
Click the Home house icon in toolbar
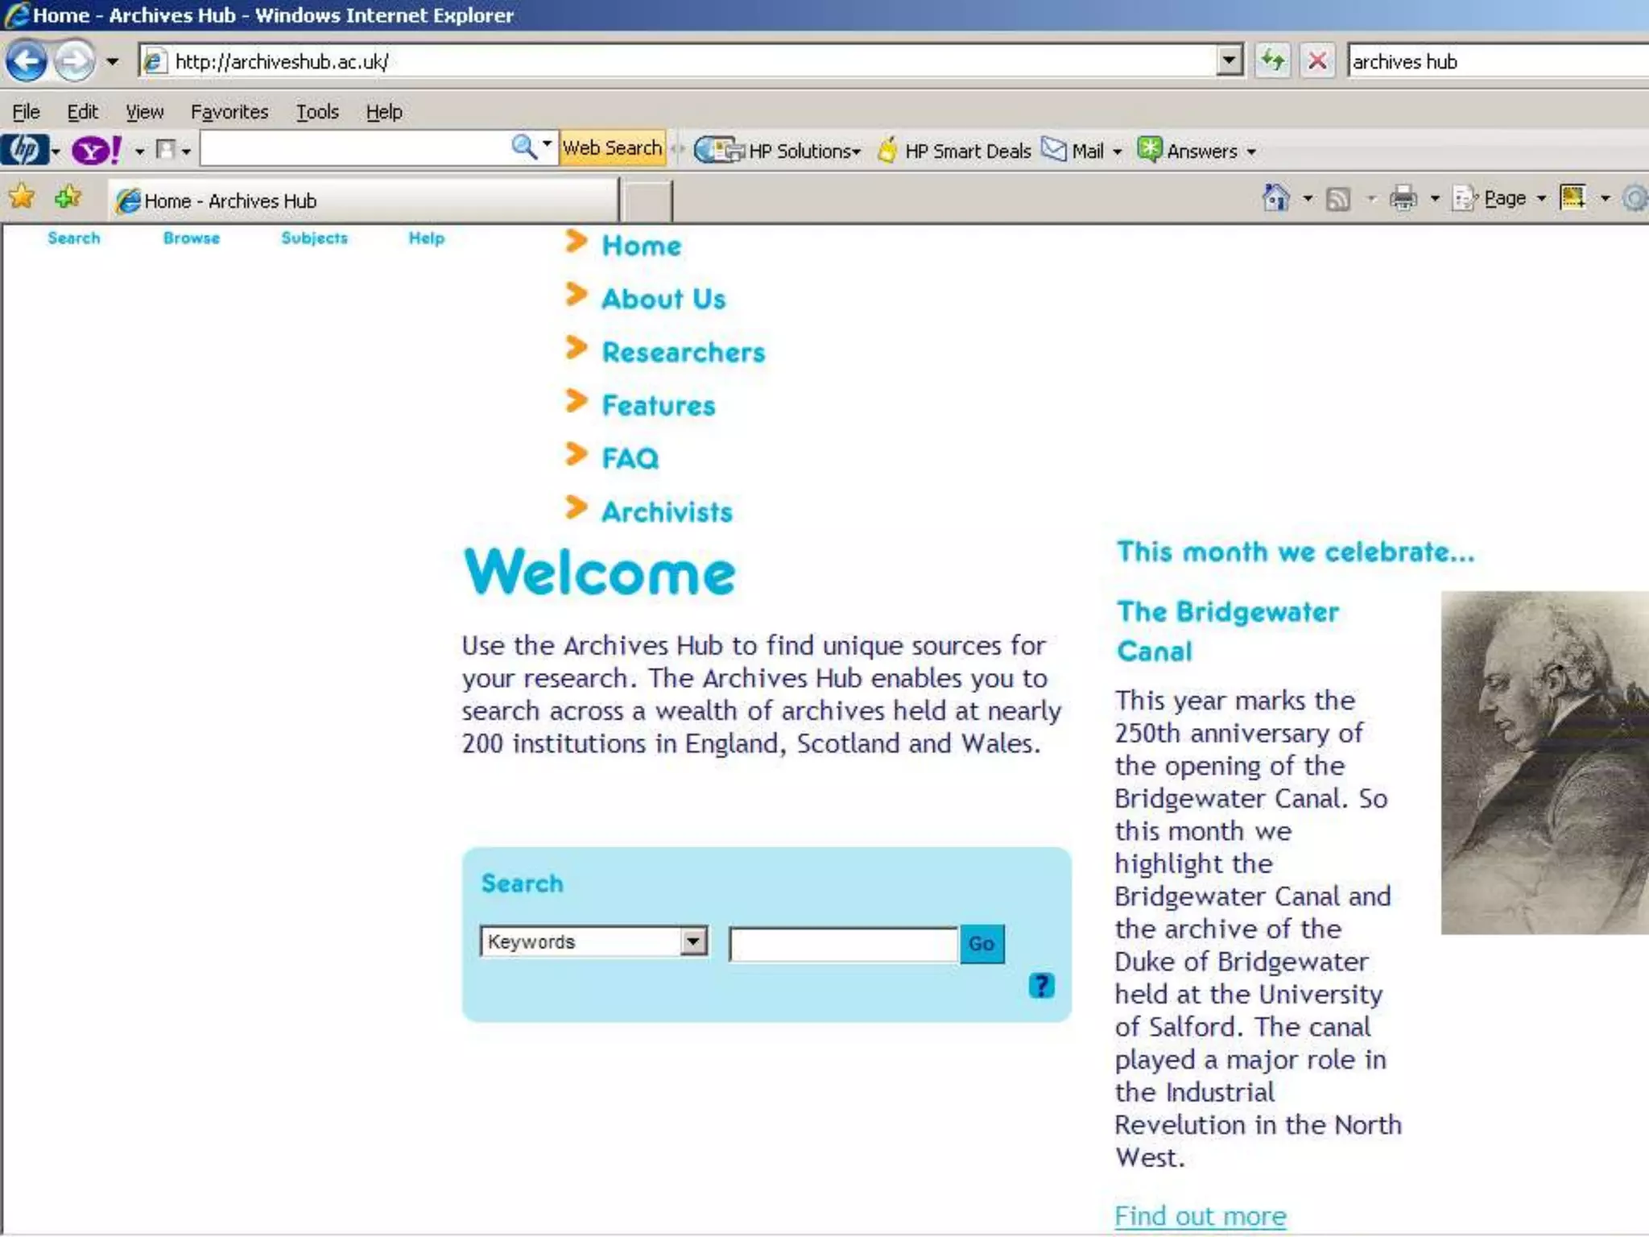click(x=1275, y=198)
